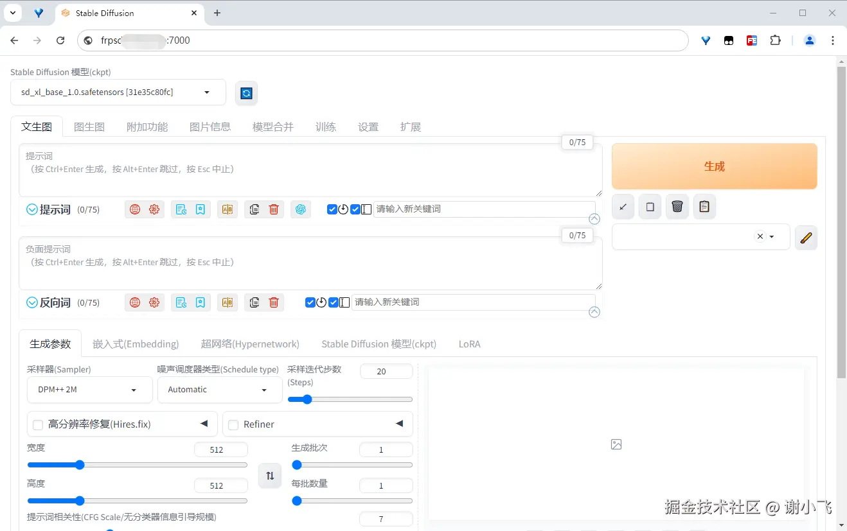Click the paintbrush icon to edit styles

coord(806,238)
